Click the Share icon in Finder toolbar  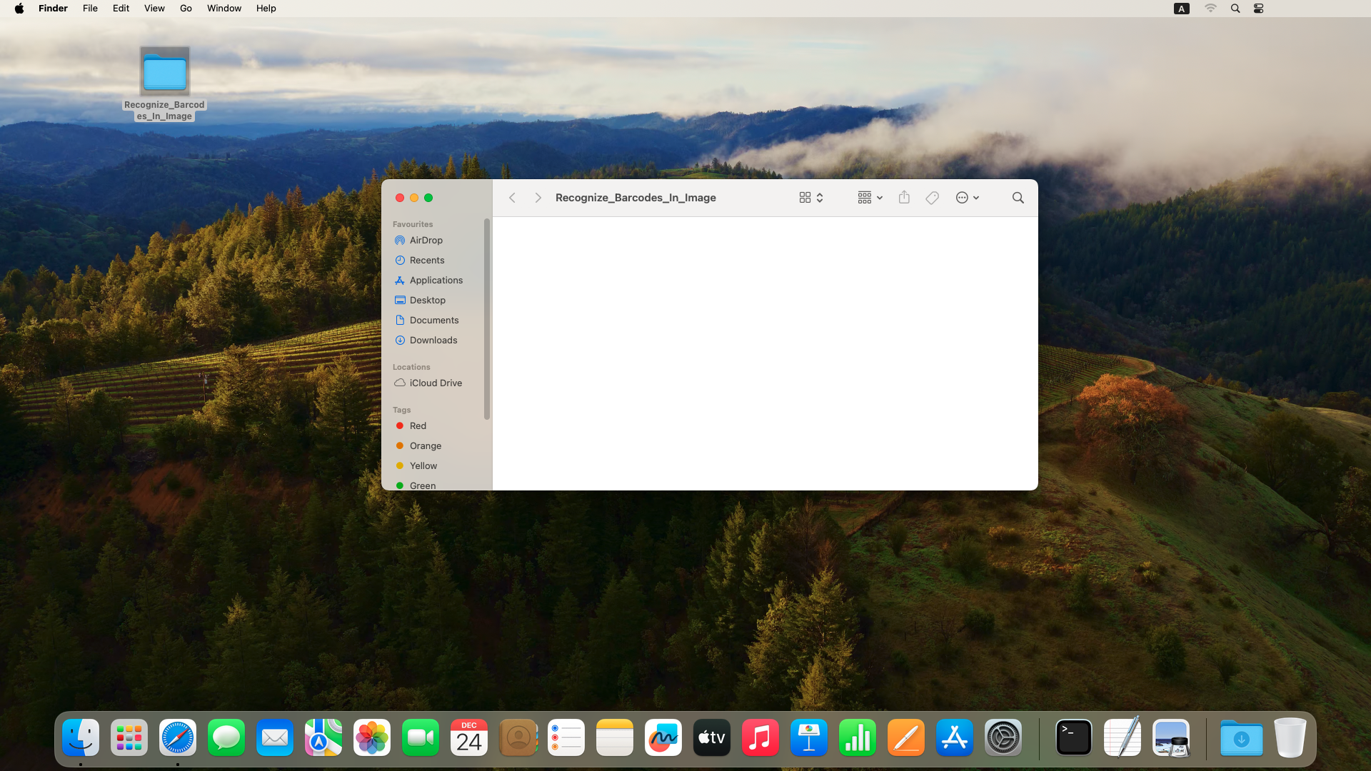tap(904, 198)
